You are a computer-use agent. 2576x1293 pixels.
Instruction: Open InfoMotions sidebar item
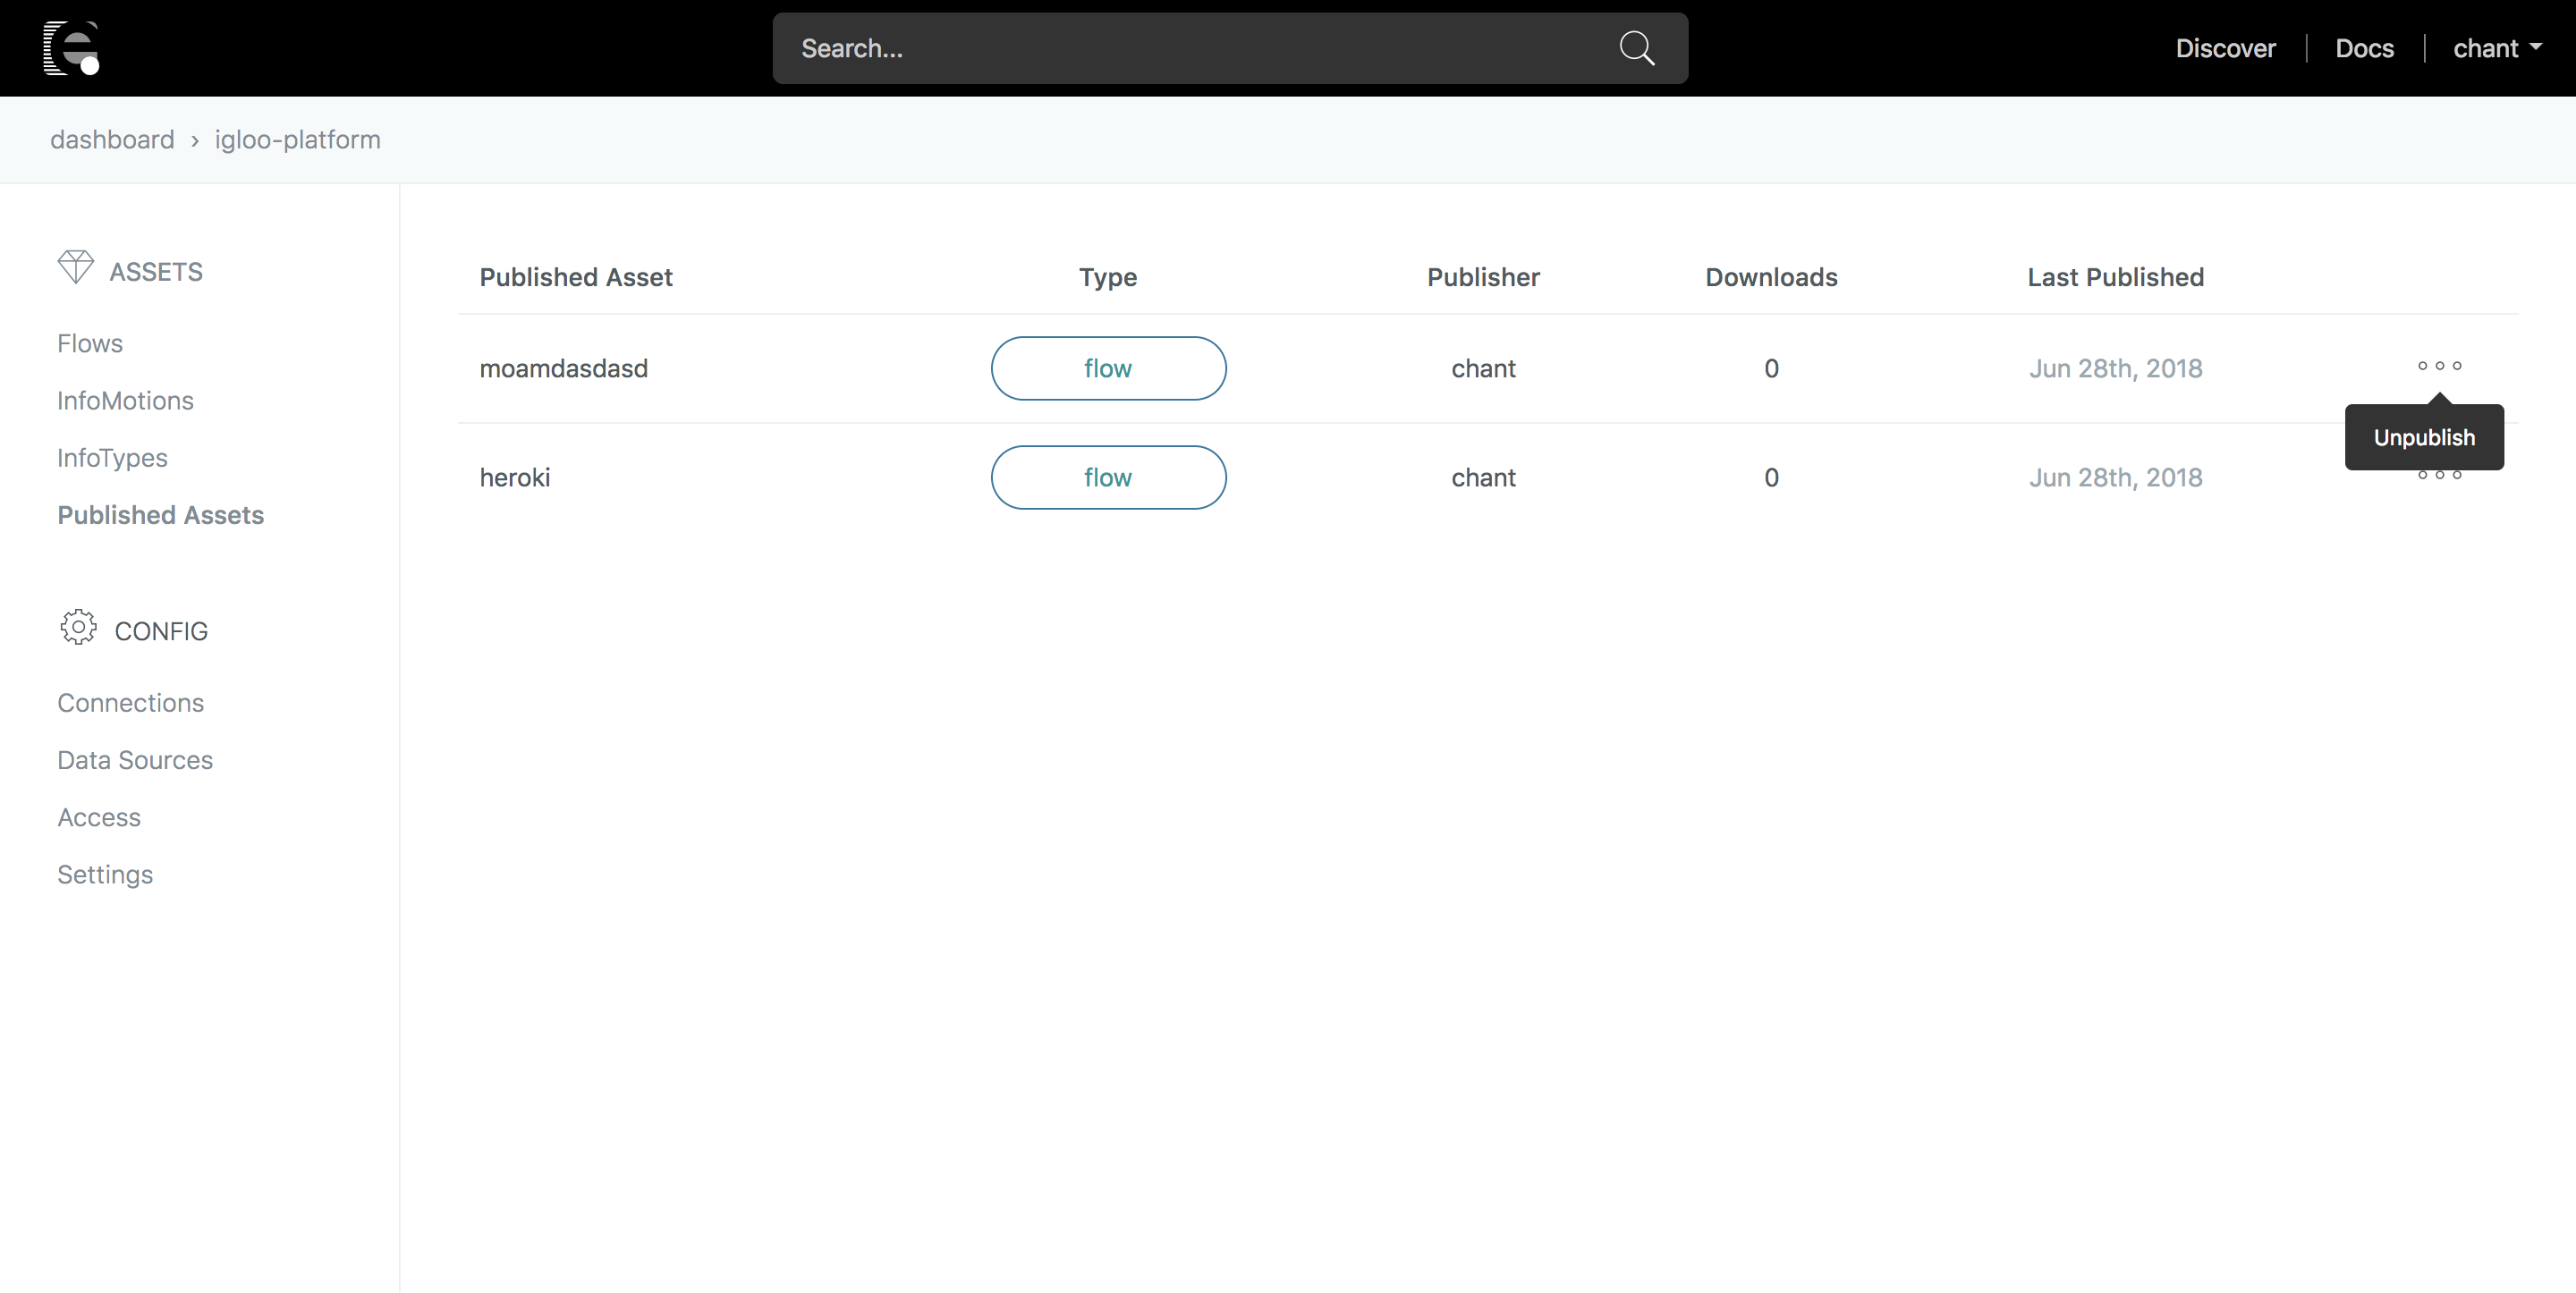click(x=125, y=401)
